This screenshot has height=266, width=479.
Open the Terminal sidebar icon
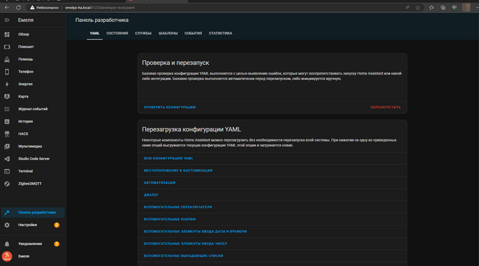point(7,172)
